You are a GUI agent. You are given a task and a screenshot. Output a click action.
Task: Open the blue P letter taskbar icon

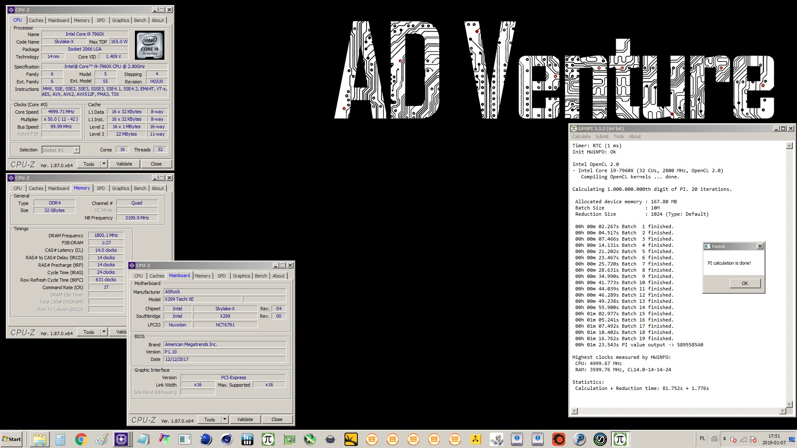pos(579,439)
